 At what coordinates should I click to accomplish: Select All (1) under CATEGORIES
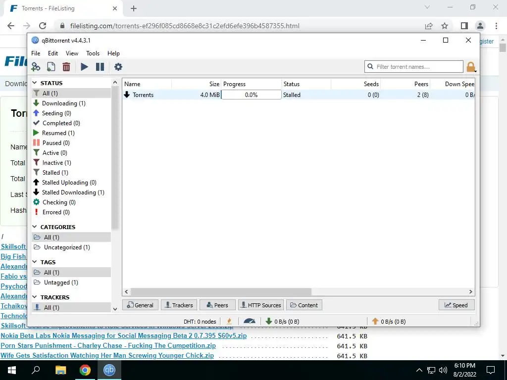tap(71, 237)
